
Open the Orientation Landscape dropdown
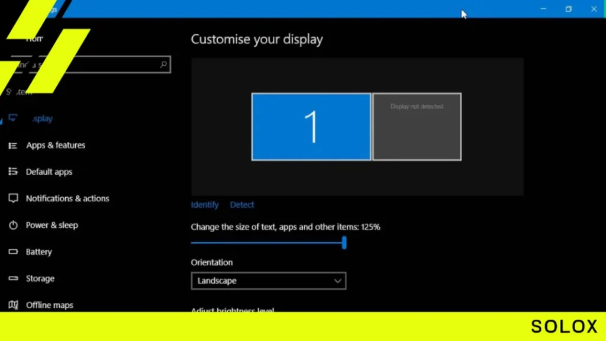(x=269, y=281)
